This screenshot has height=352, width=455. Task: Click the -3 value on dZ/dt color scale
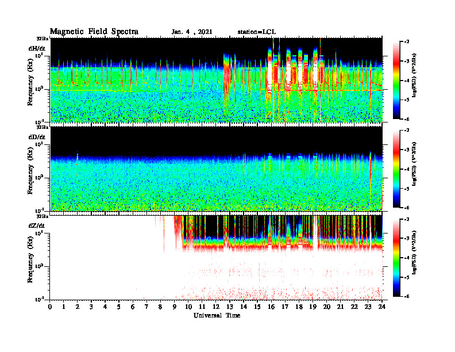[407, 238]
